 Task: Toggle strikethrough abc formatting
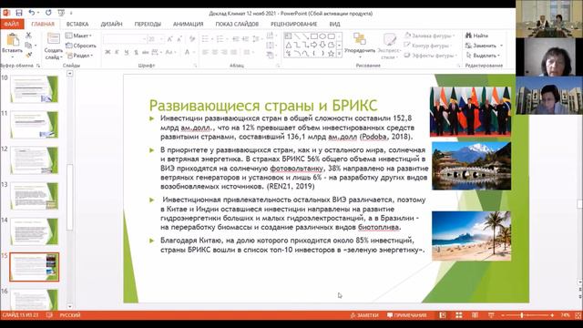click(146, 53)
